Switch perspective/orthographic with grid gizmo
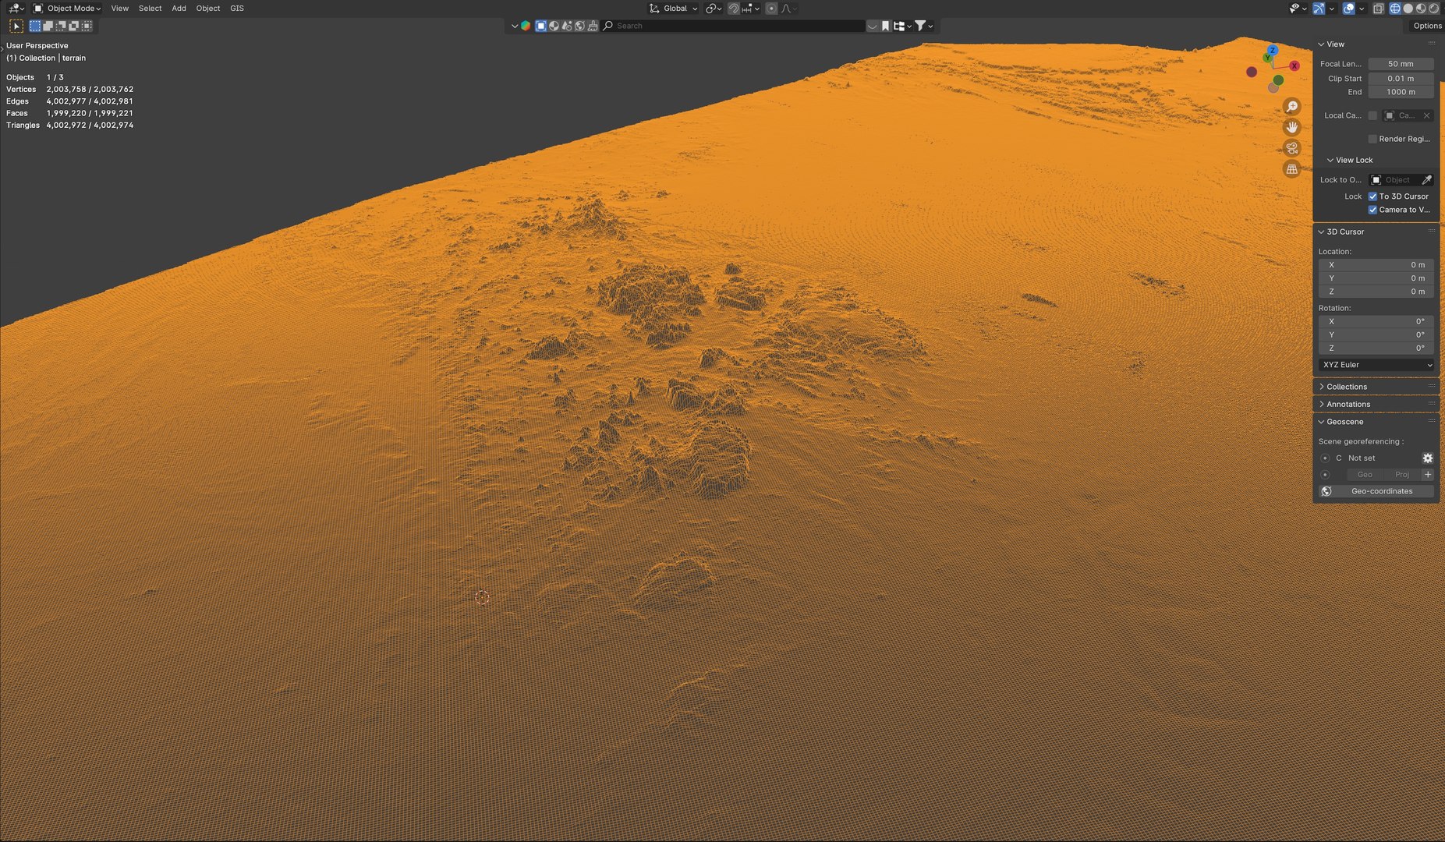The width and height of the screenshot is (1445, 842). click(1292, 169)
